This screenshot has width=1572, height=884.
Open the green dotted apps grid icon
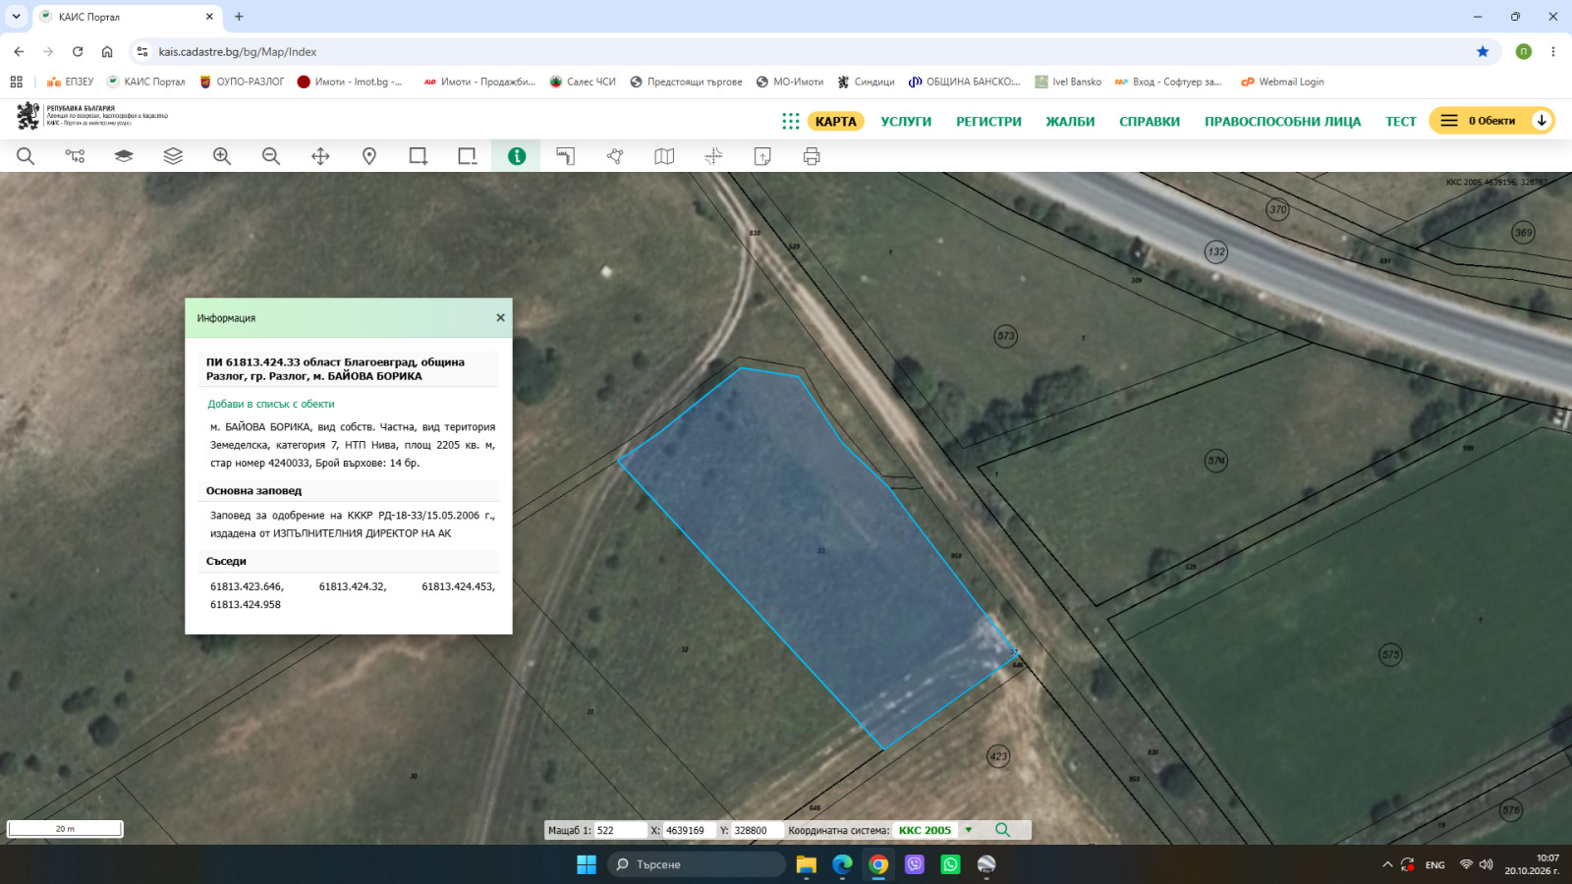(x=791, y=121)
